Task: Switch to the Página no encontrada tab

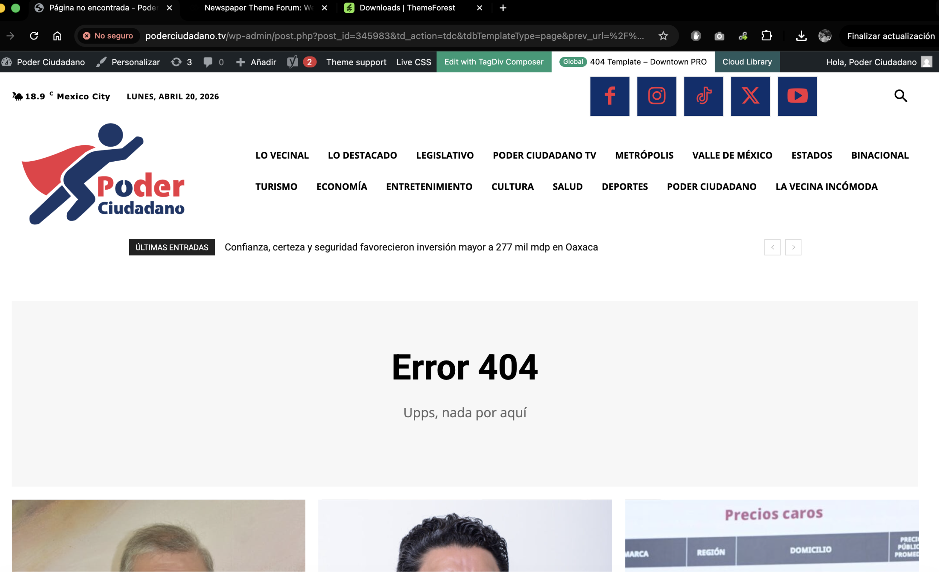Action: click(x=103, y=8)
